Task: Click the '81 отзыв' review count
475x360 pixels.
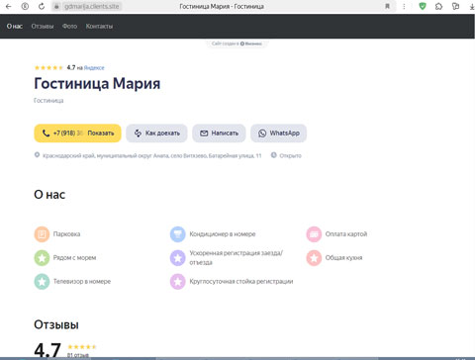Action: (x=78, y=355)
